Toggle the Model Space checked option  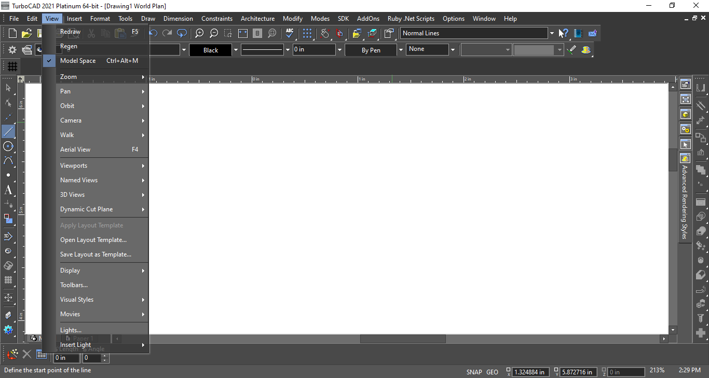(96, 61)
